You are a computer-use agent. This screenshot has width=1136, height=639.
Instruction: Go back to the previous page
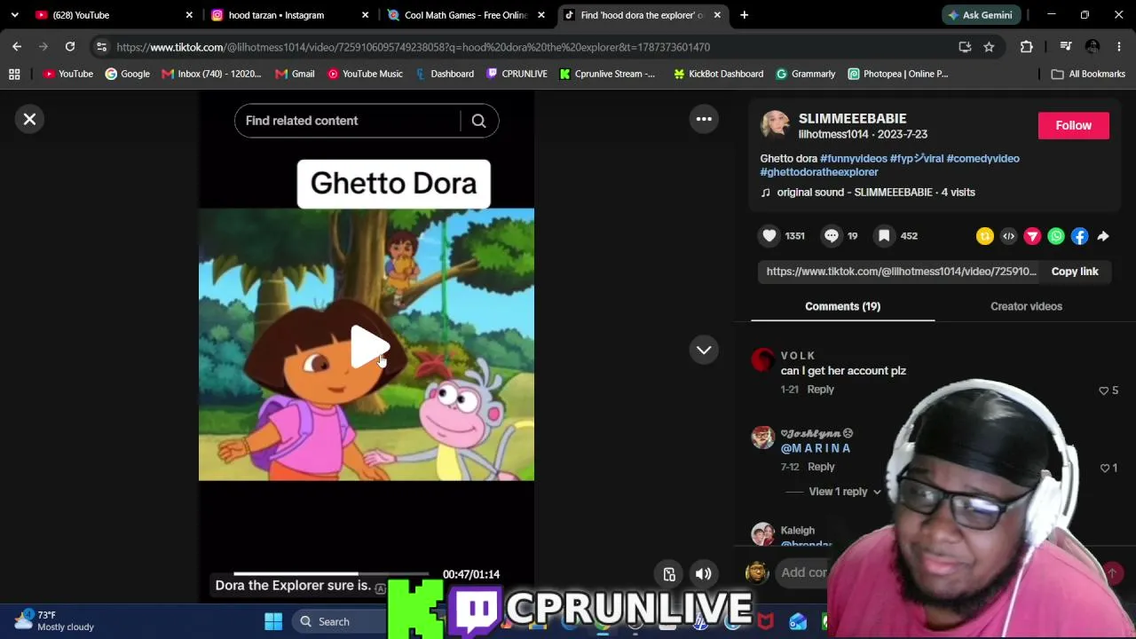pos(17,47)
